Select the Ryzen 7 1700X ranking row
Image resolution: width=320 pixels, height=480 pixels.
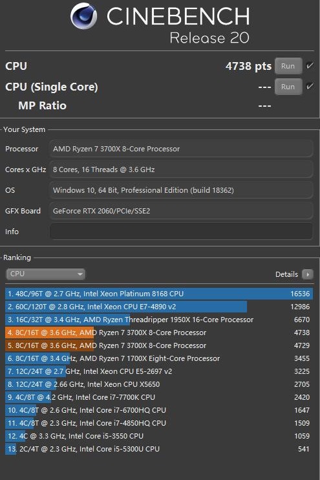tap(159, 358)
